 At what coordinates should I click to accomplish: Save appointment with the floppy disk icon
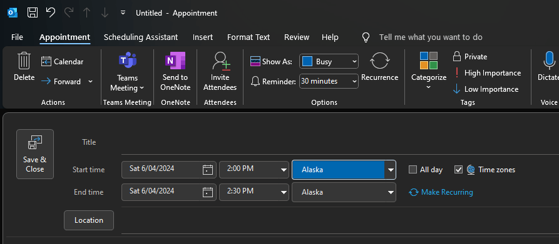point(33,13)
